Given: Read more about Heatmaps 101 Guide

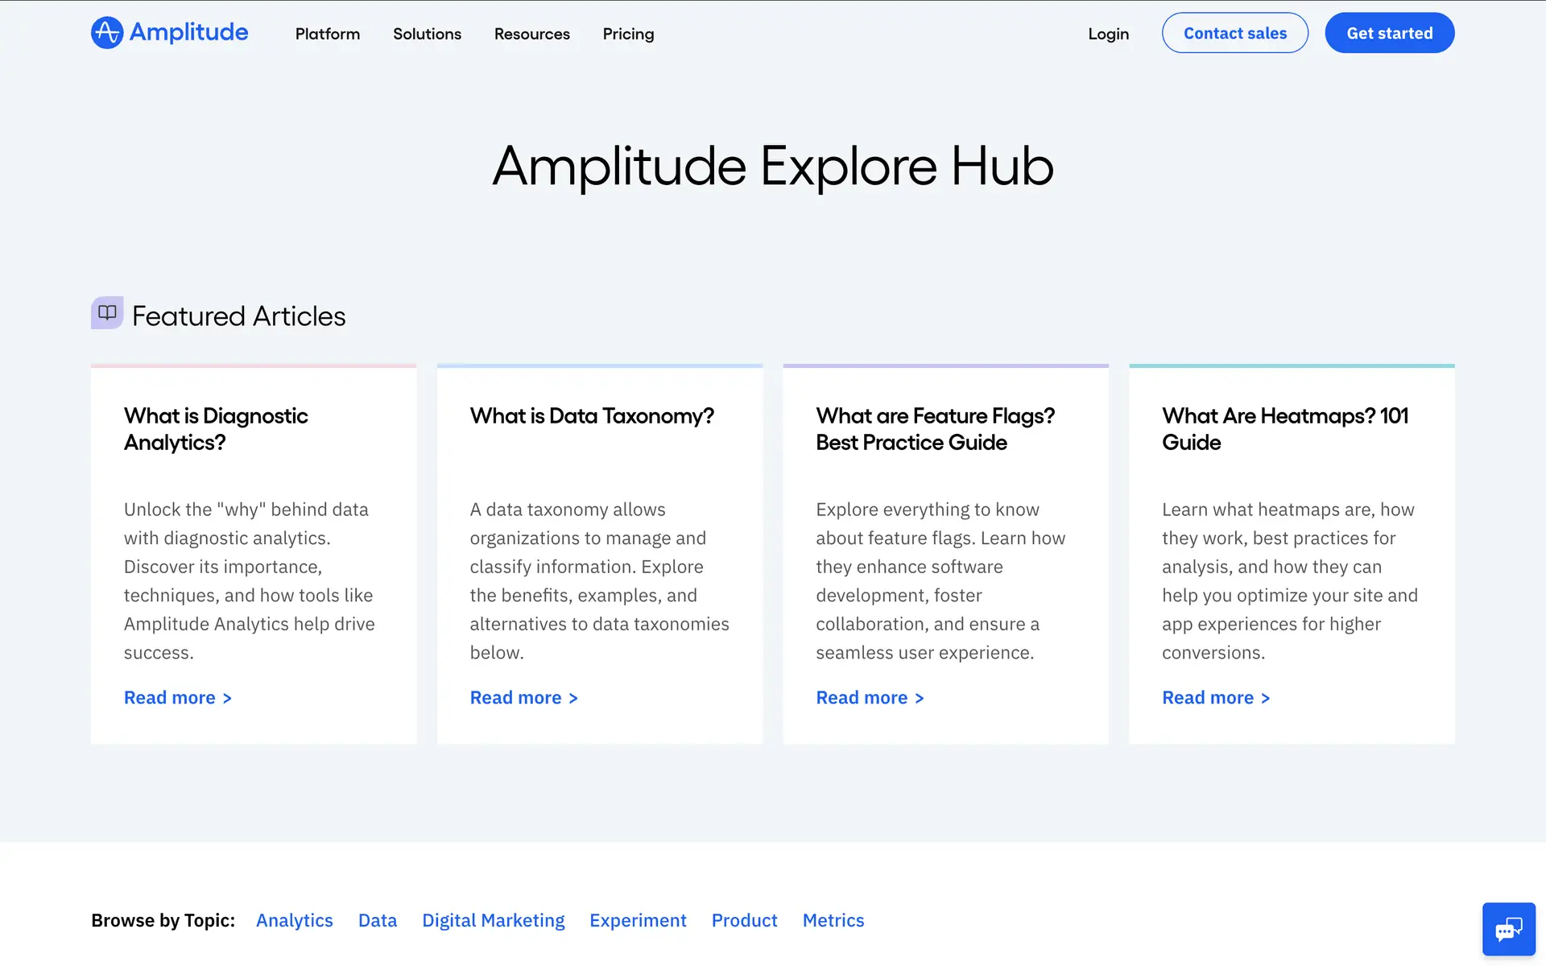Looking at the screenshot, I should click(1216, 698).
